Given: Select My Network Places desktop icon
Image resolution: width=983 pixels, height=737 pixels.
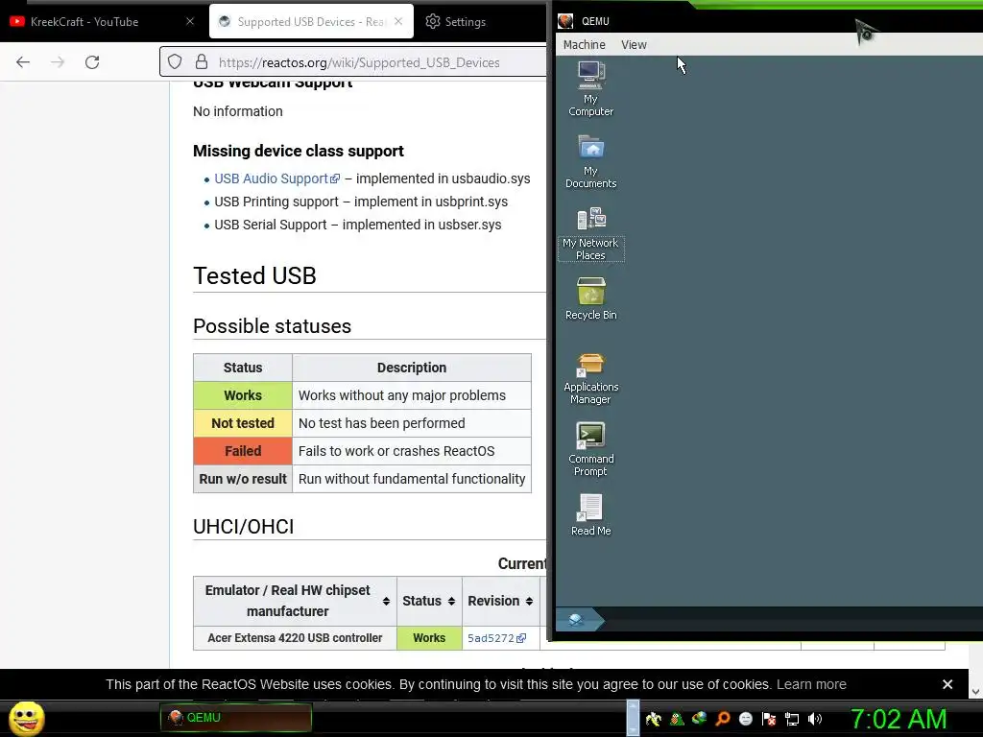Looking at the screenshot, I should click(x=590, y=233).
